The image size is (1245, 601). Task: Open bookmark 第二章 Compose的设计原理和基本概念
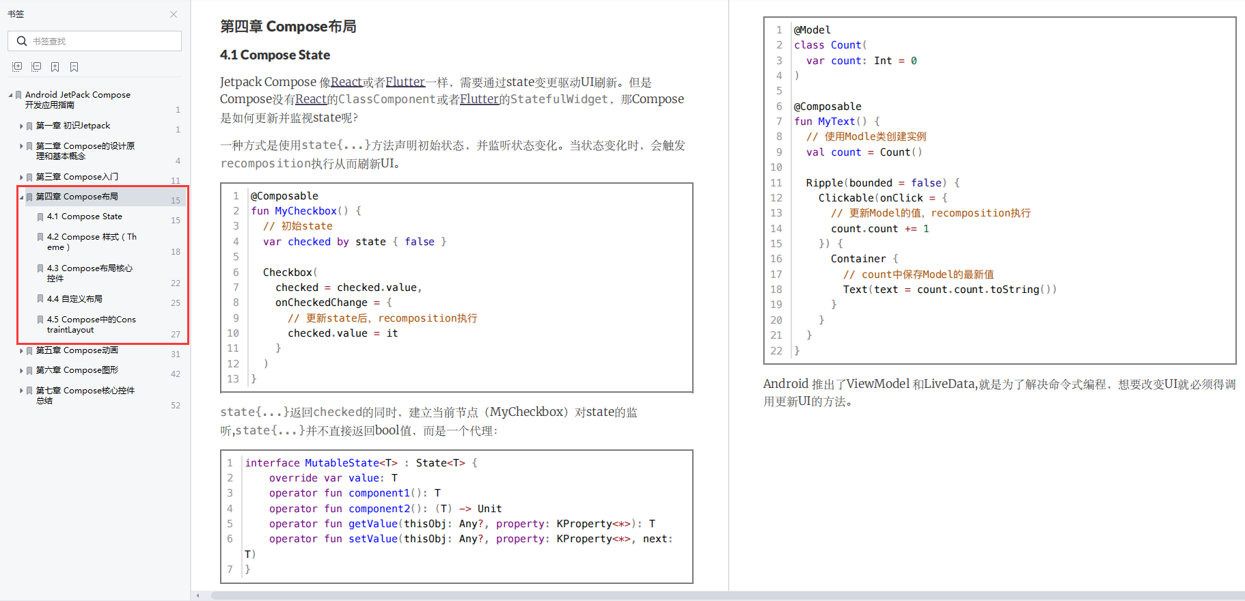[x=85, y=151]
